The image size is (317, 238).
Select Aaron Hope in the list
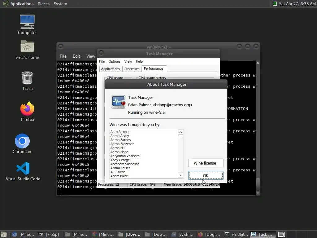pyautogui.click(x=119, y=152)
